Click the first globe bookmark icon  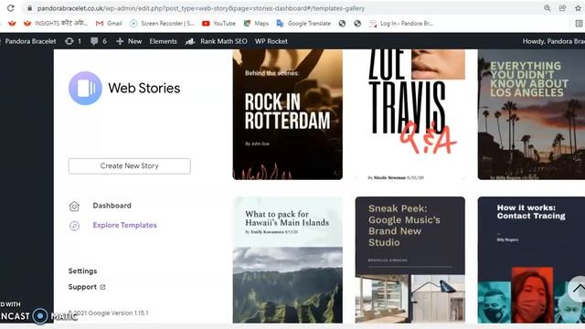pyautogui.click(x=342, y=23)
